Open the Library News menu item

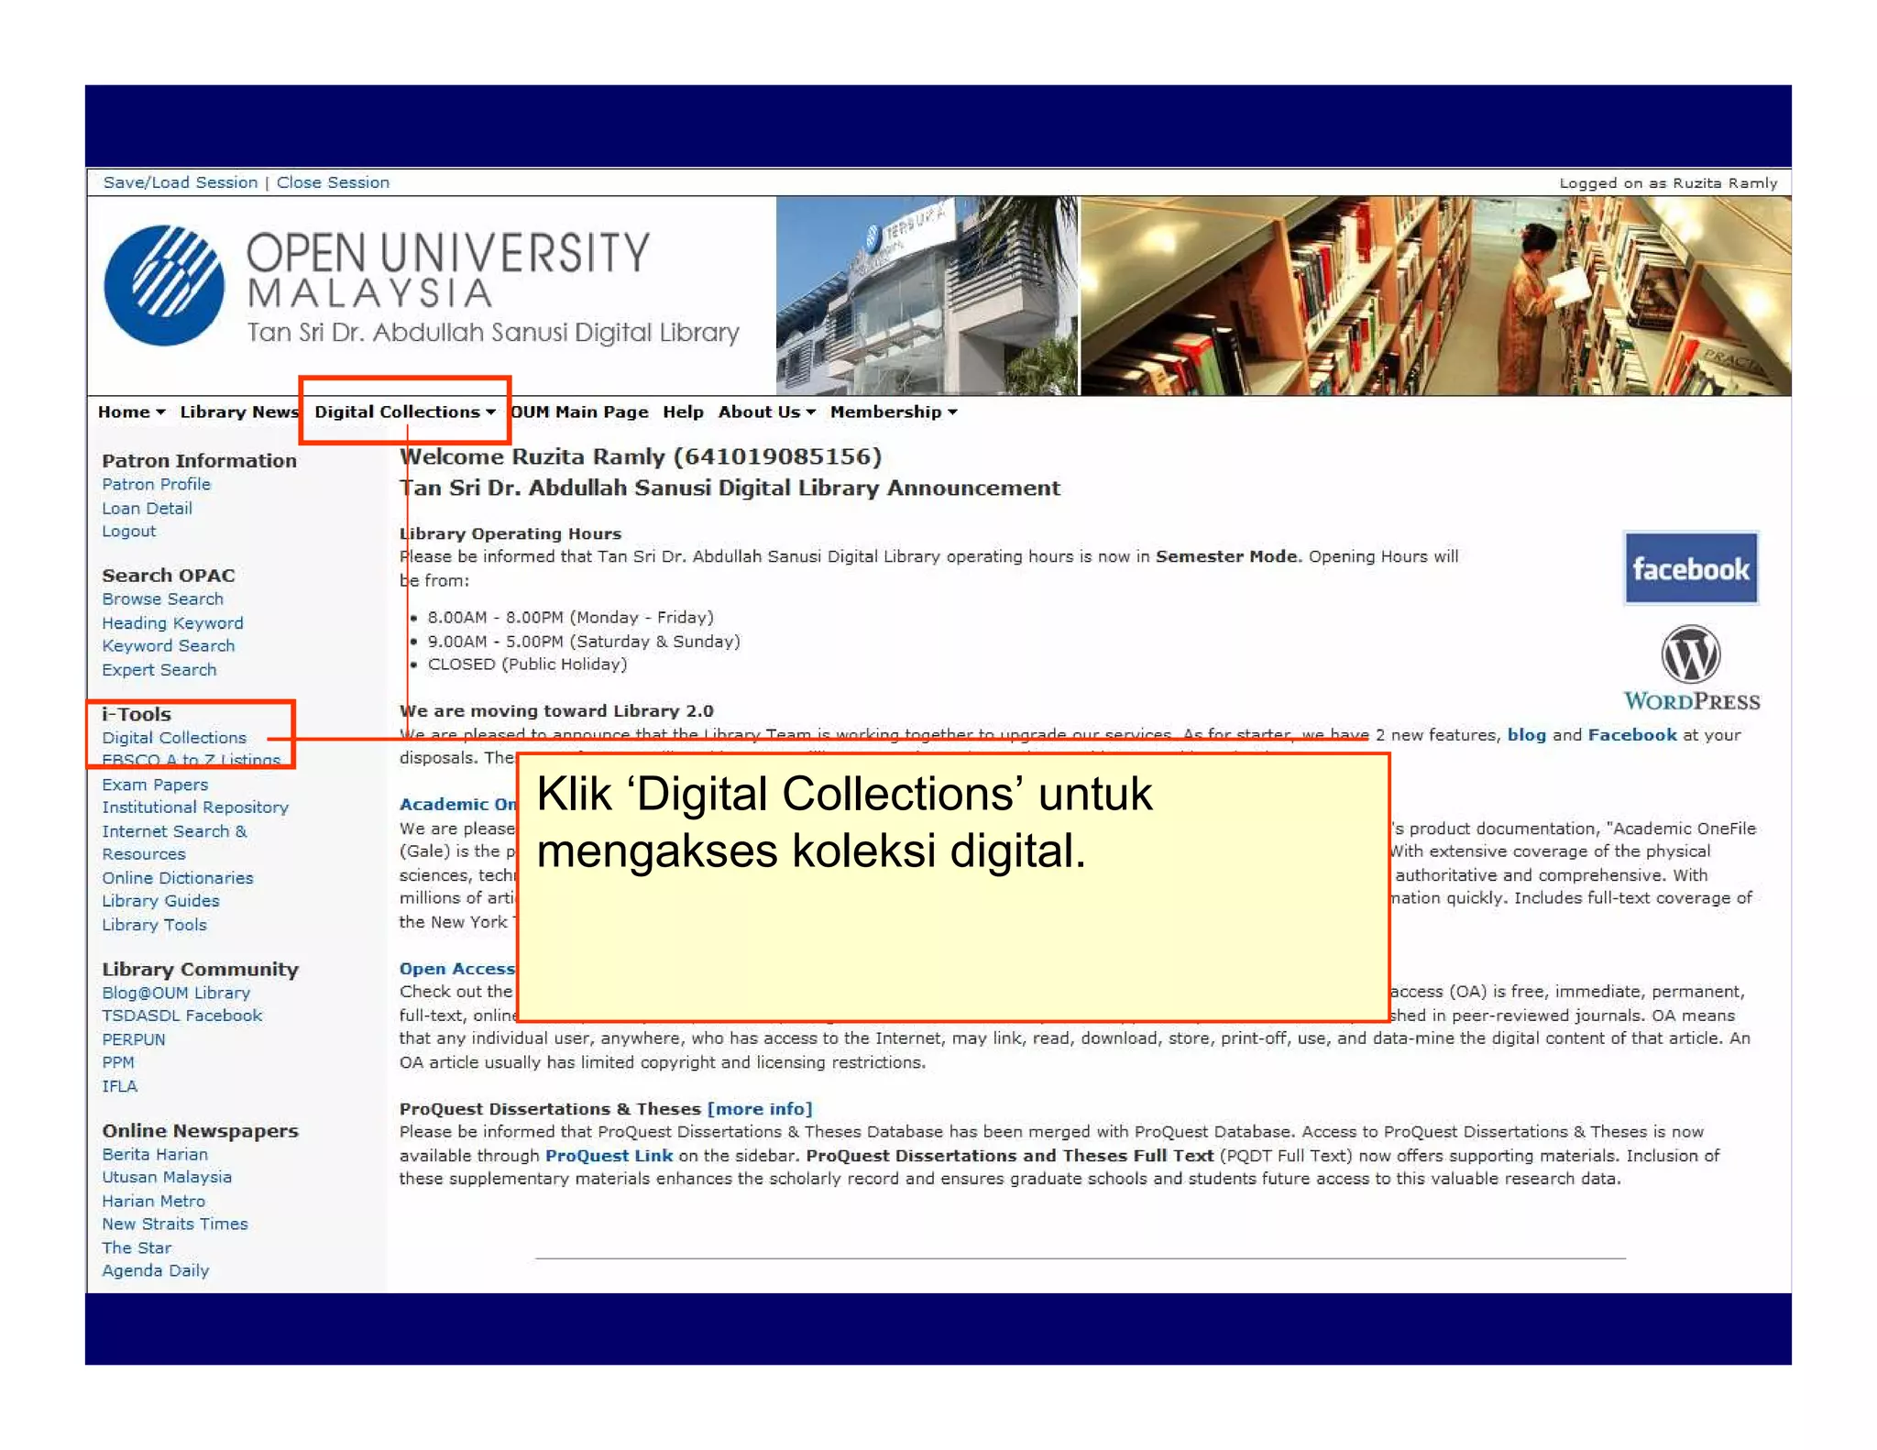[238, 412]
